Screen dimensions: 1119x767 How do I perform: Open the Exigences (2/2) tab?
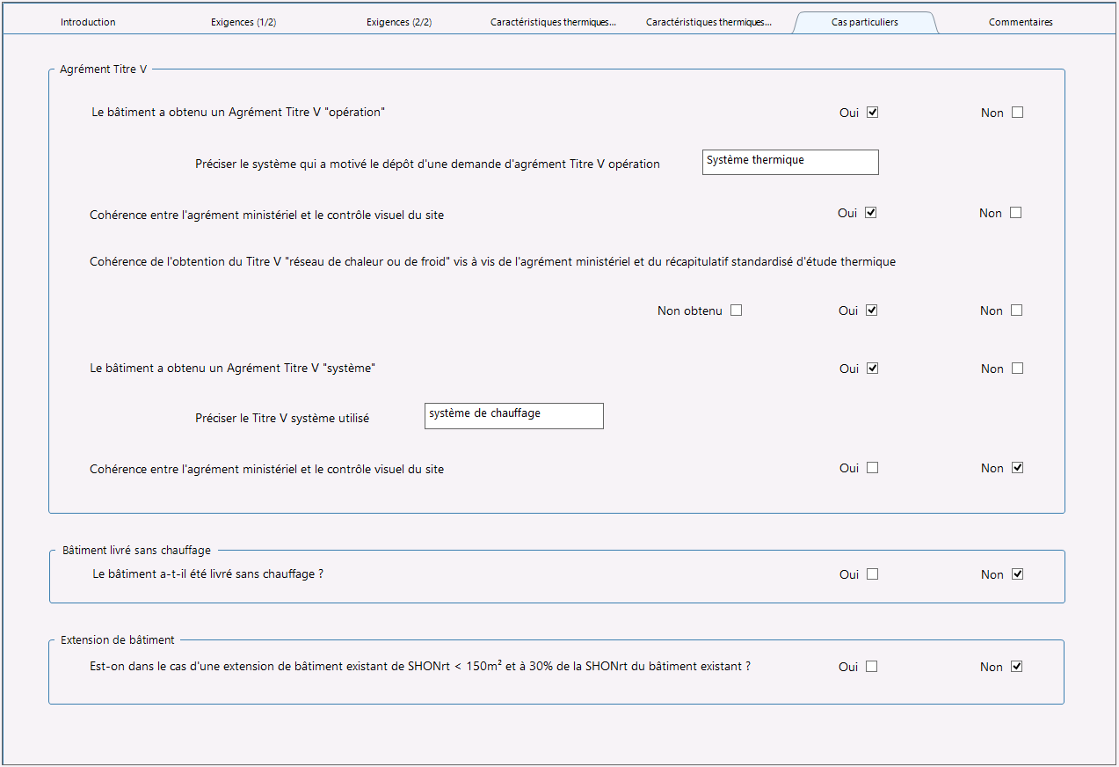pyautogui.click(x=399, y=22)
